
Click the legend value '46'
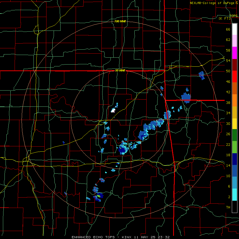point(228,82)
